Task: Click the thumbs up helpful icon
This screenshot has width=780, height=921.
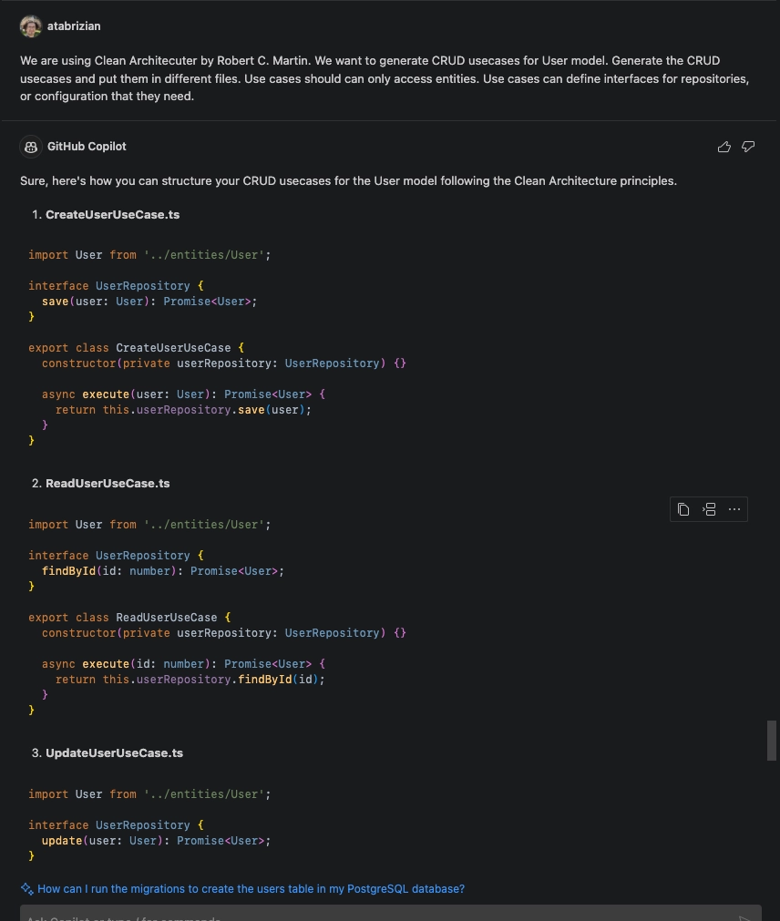Action: point(724,147)
